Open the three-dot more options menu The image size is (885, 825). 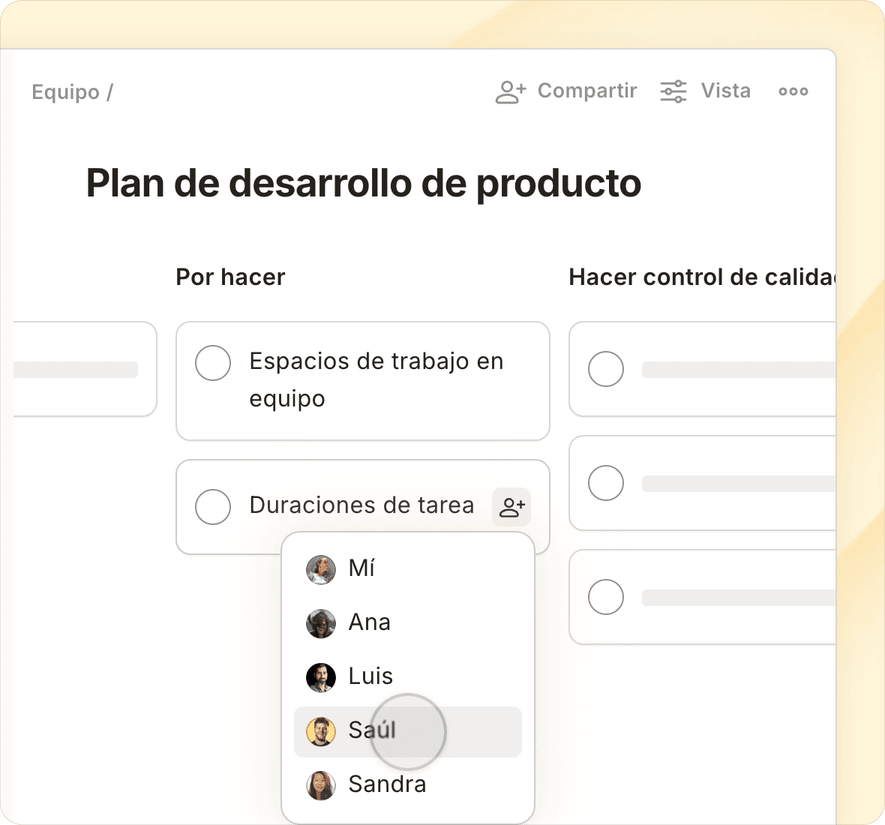coord(793,91)
